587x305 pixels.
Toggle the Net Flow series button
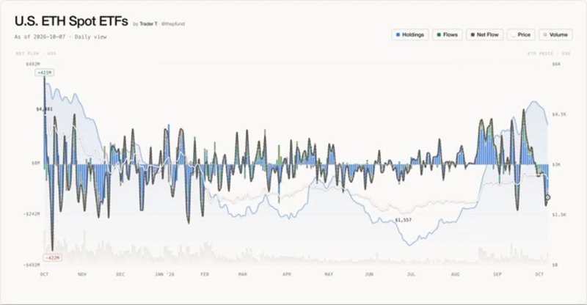[x=485, y=34]
